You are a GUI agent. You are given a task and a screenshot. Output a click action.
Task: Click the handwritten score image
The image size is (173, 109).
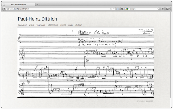85,62
